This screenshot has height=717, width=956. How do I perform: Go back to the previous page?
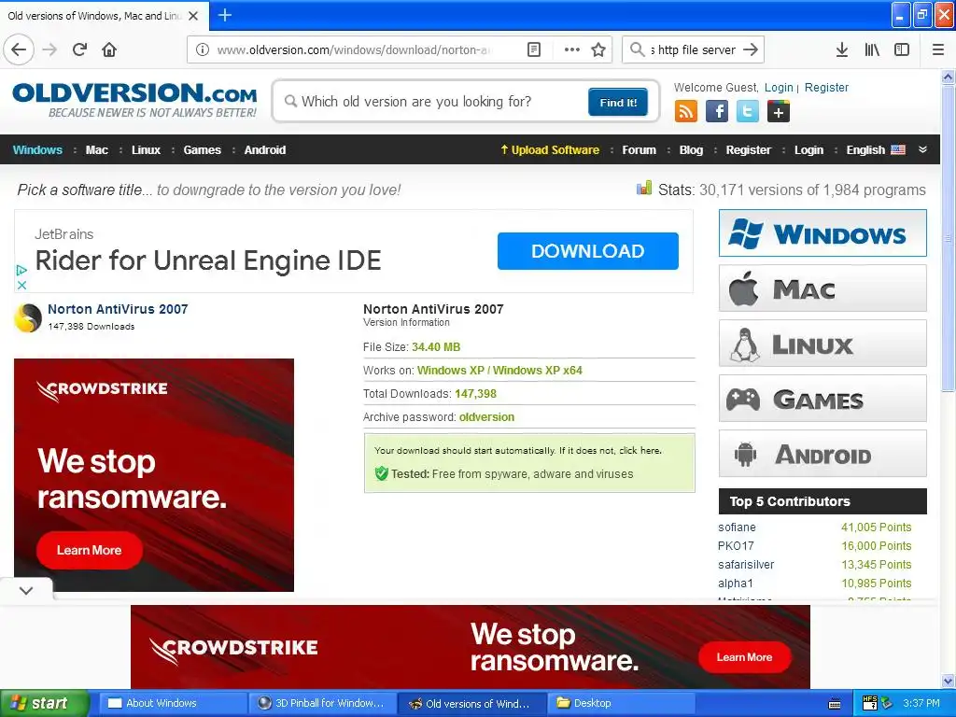coord(19,49)
